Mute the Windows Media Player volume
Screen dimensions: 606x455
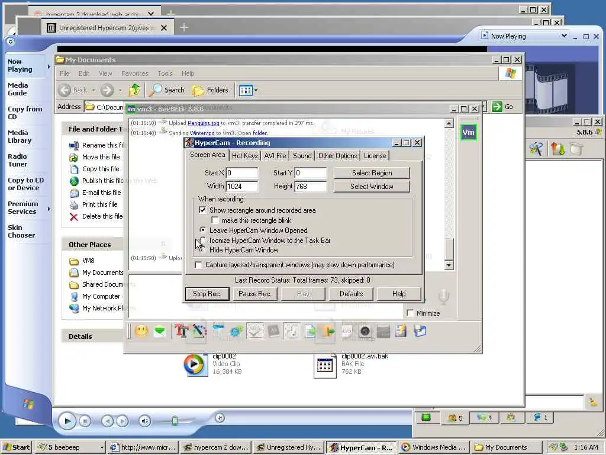coord(145,421)
